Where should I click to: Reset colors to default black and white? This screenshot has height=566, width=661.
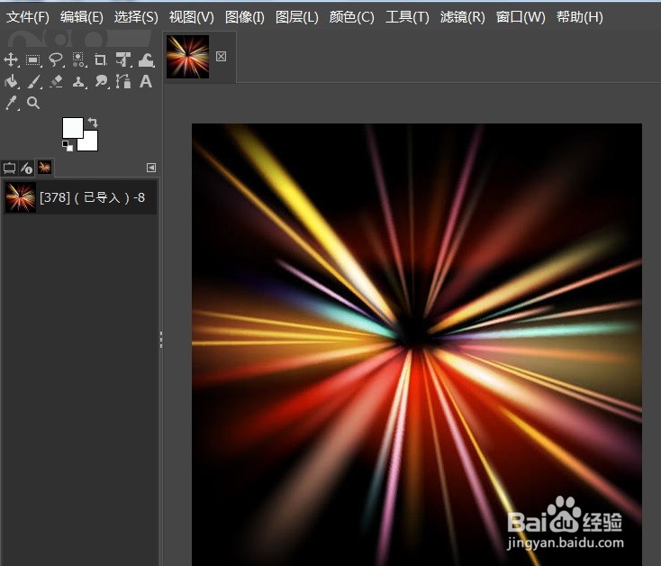point(67,146)
